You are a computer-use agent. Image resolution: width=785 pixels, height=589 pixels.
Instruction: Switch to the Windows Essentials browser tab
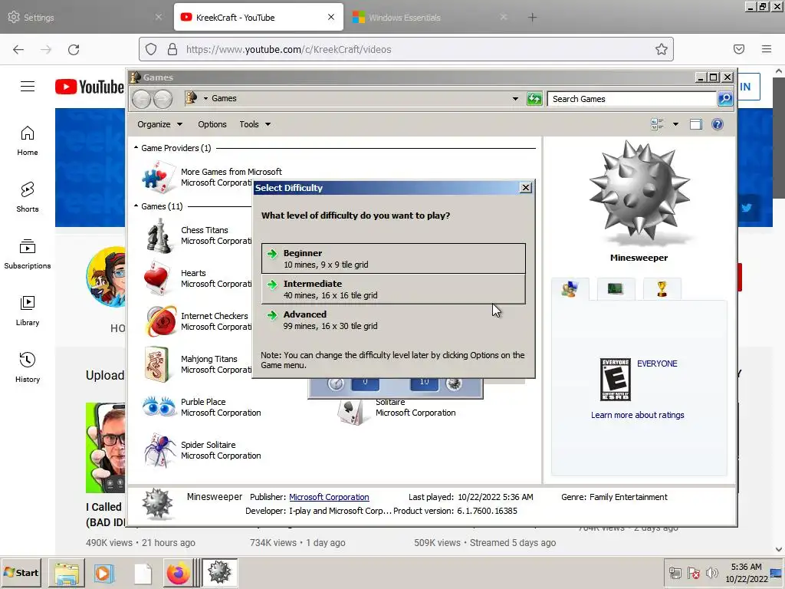pos(431,18)
